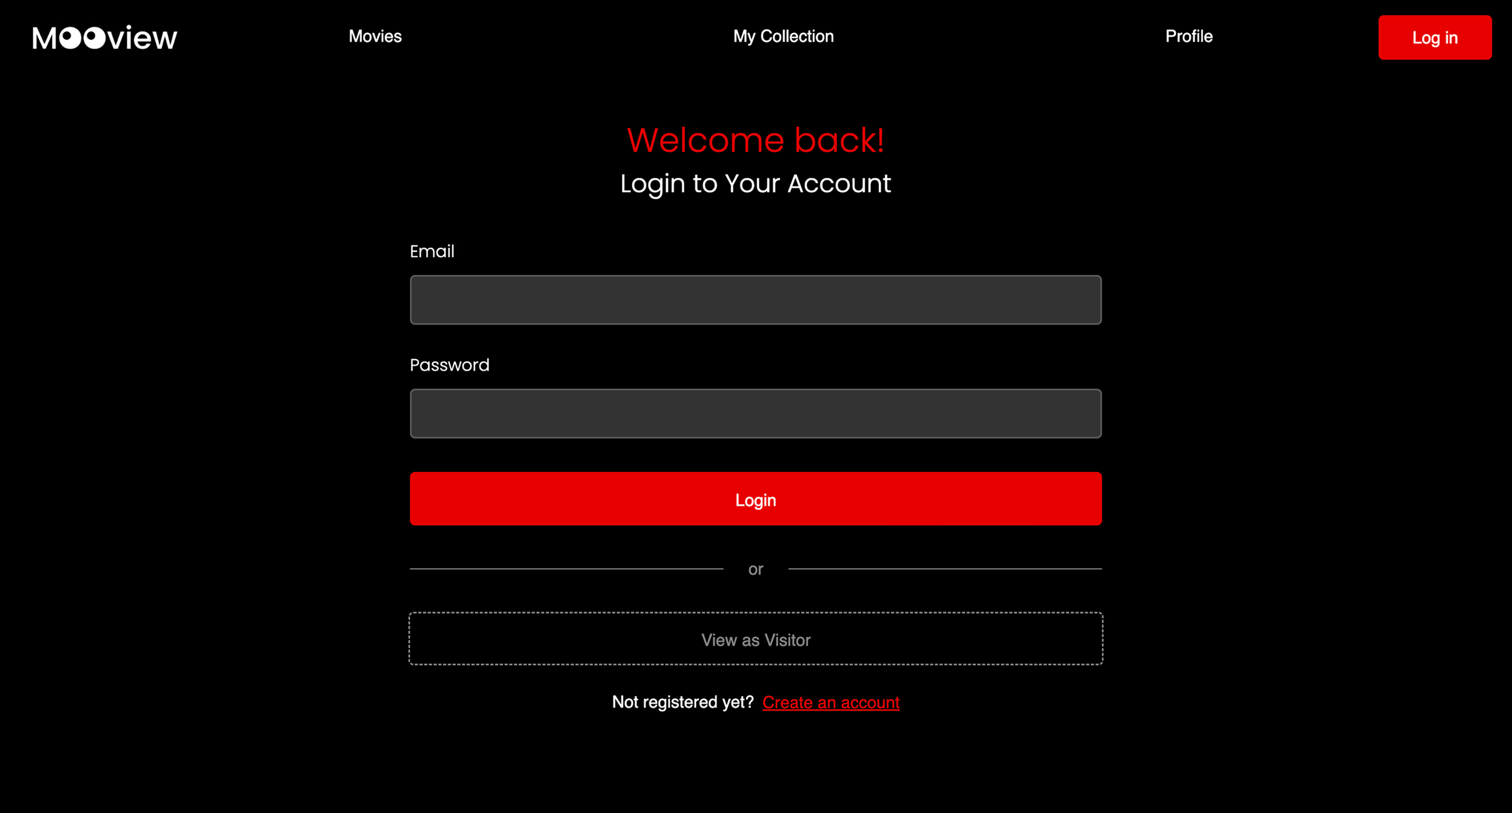Screen dimensions: 1512x813
Task: Click inside the empty Email box
Action: (755, 299)
